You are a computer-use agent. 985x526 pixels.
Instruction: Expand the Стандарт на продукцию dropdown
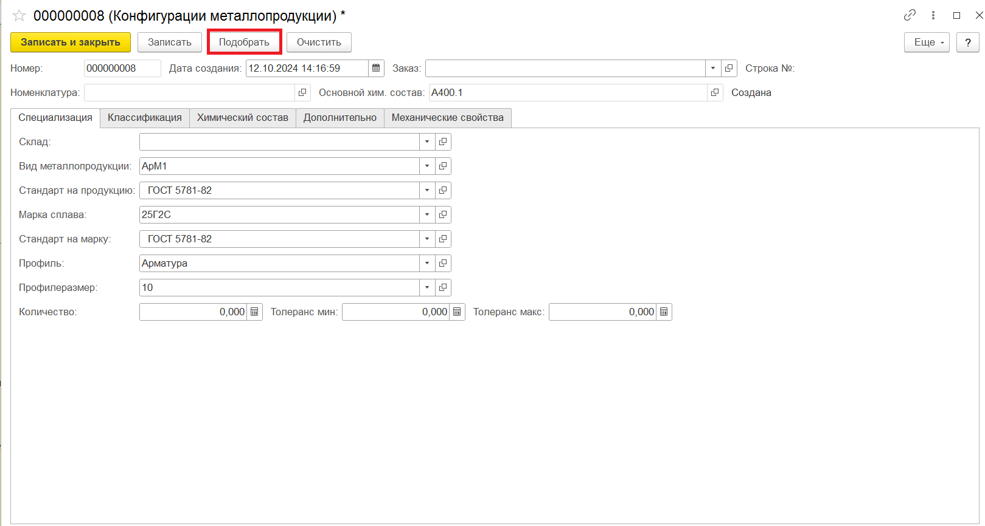[427, 190]
